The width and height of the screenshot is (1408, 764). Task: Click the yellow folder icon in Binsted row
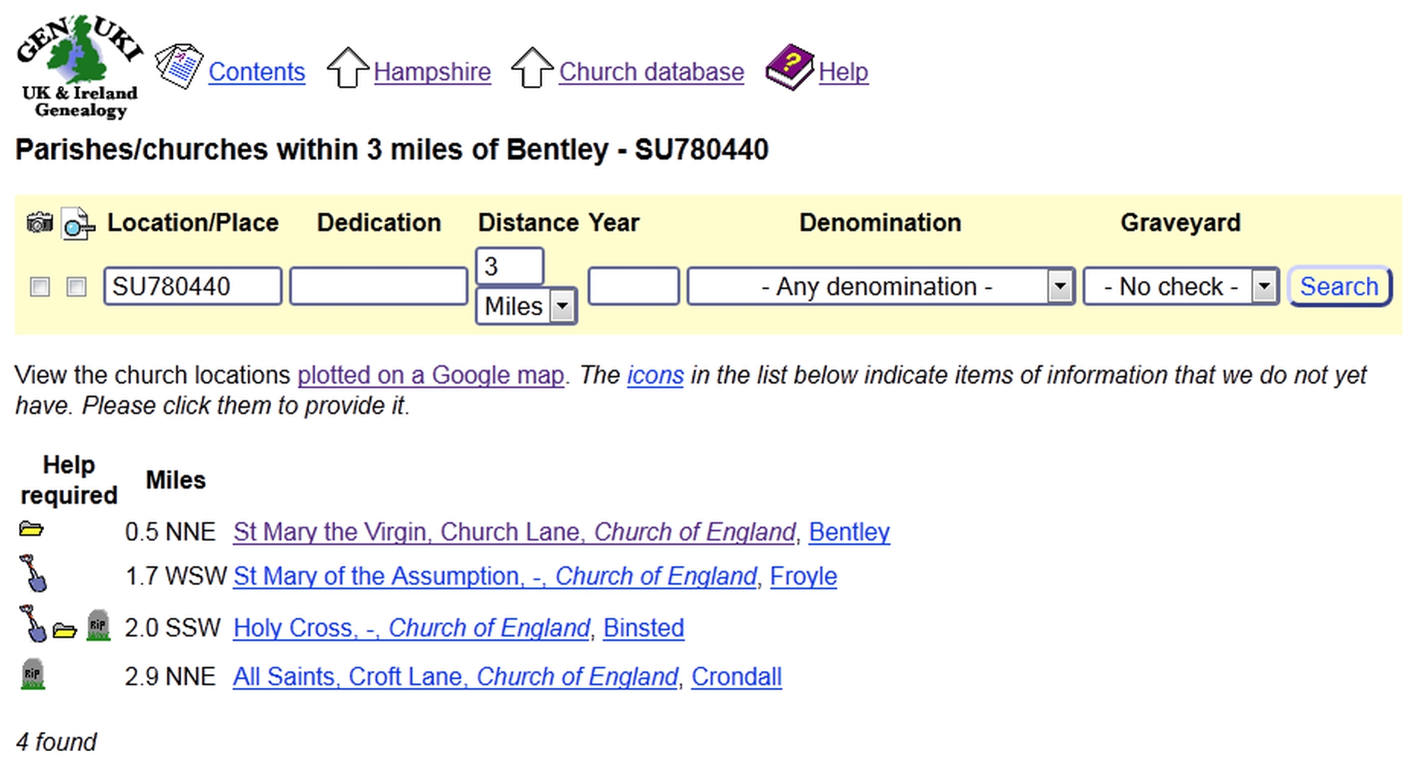(65, 630)
